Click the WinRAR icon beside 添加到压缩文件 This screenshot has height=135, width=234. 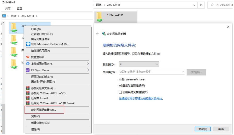pyautogui.click(x=28, y=88)
